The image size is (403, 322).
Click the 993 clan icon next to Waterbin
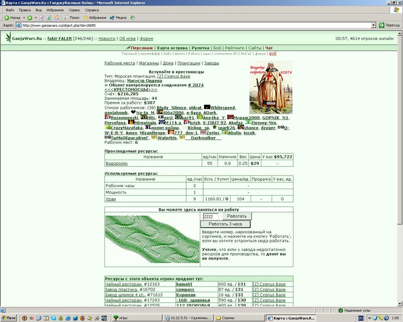(154, 137)
